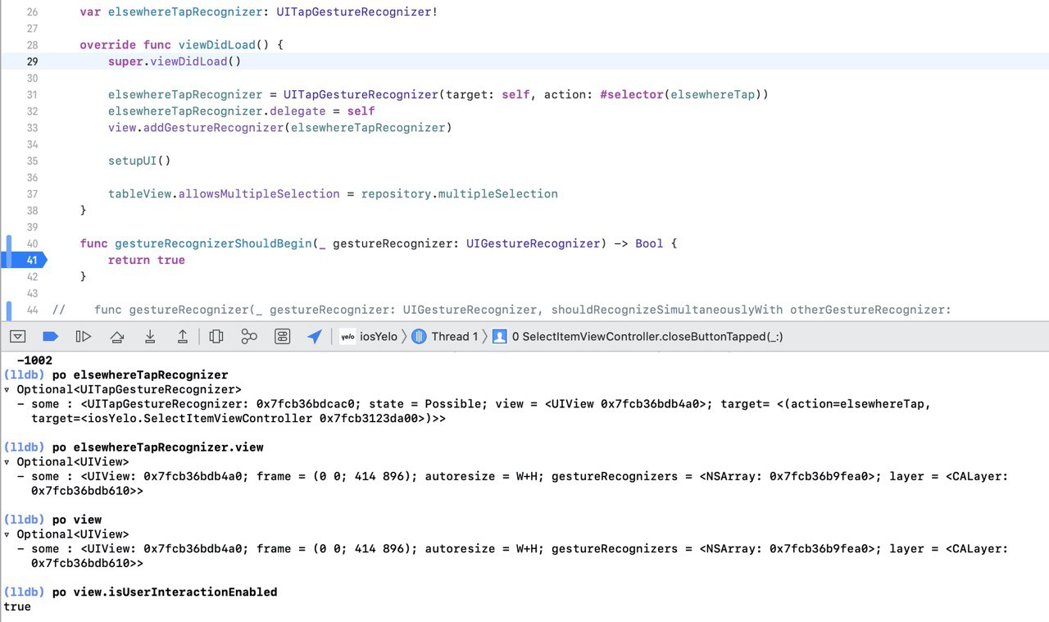
Task: Click the Step Into button
Action: 150,336
